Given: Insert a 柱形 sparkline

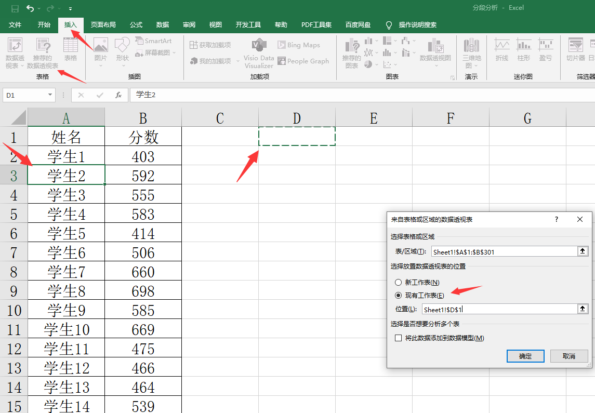Looking at the screenshot, I should [x=524, y=49].
